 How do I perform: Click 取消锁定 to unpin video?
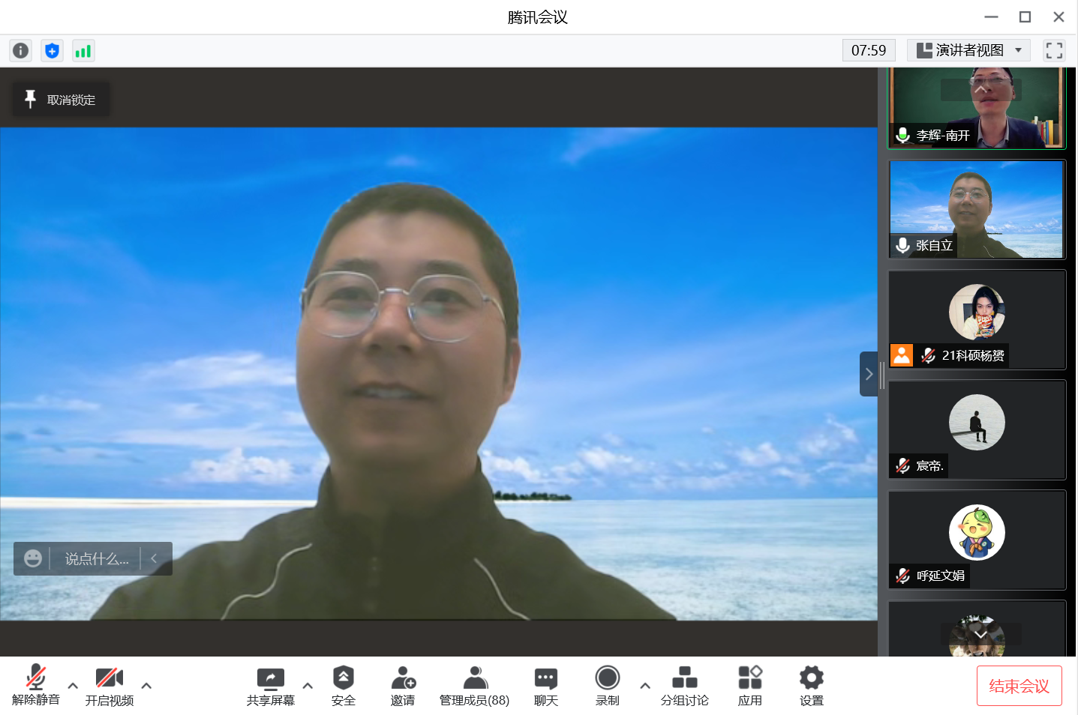(x=61, y=100)
